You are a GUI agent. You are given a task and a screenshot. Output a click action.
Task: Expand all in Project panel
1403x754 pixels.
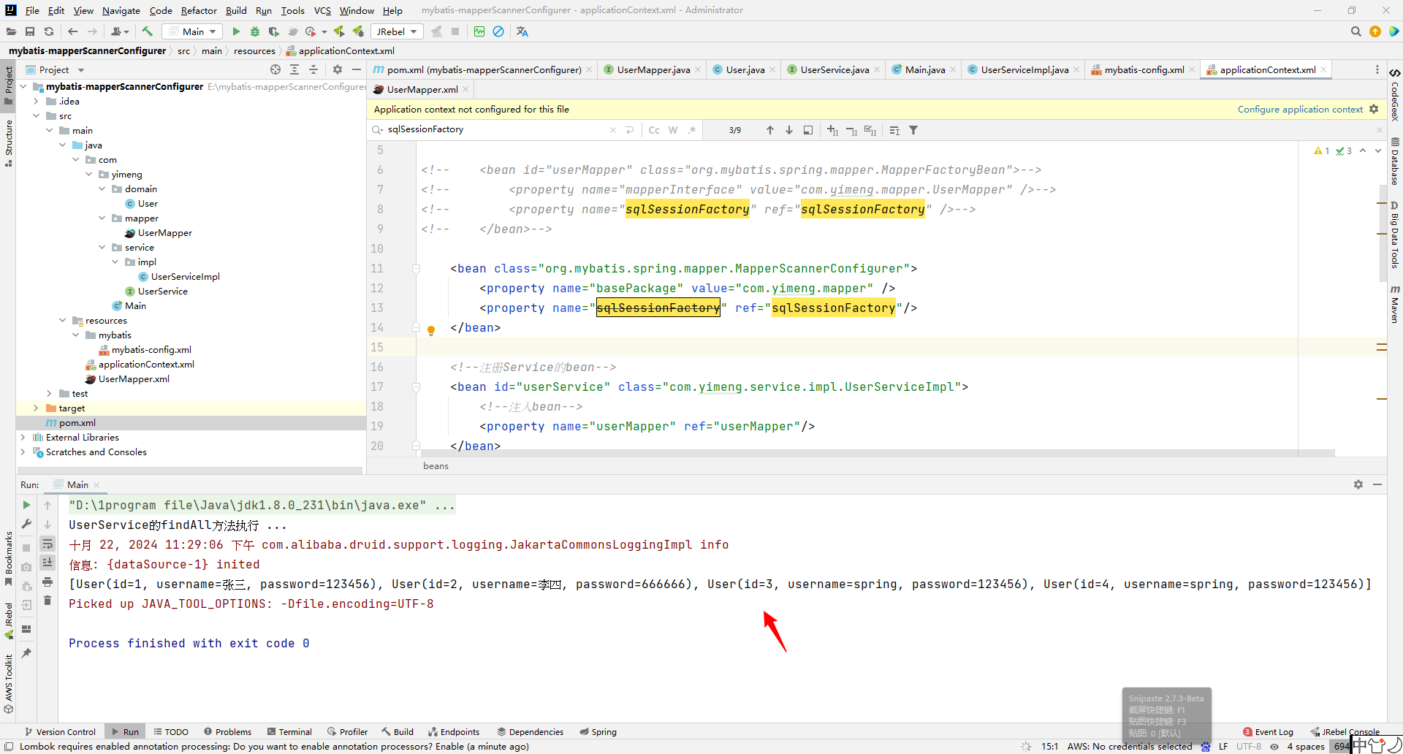click(x=294, y=69)
